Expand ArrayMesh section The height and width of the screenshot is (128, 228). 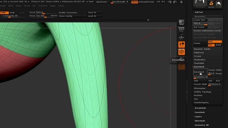pyautogui.click(x=200, y=108)
